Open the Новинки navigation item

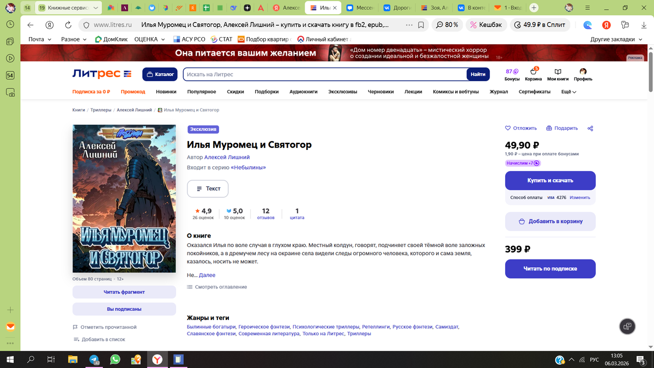(x=166, y=92)
